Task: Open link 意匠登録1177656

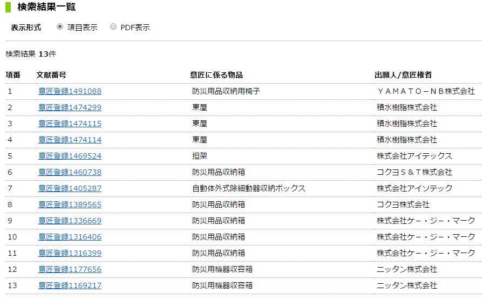Action: click(x=70, y=269)
